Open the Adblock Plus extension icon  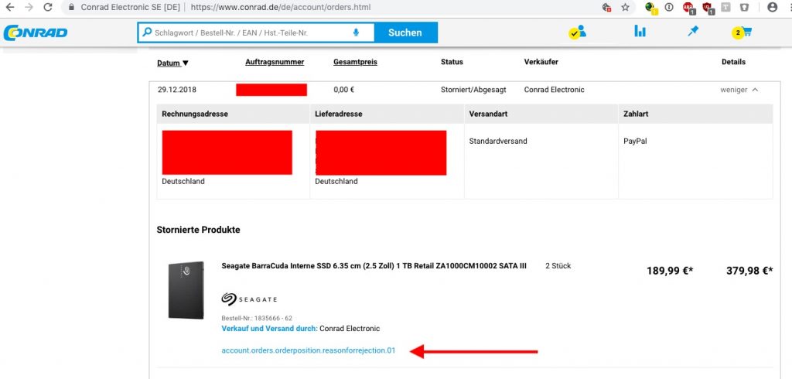point(688,8)
